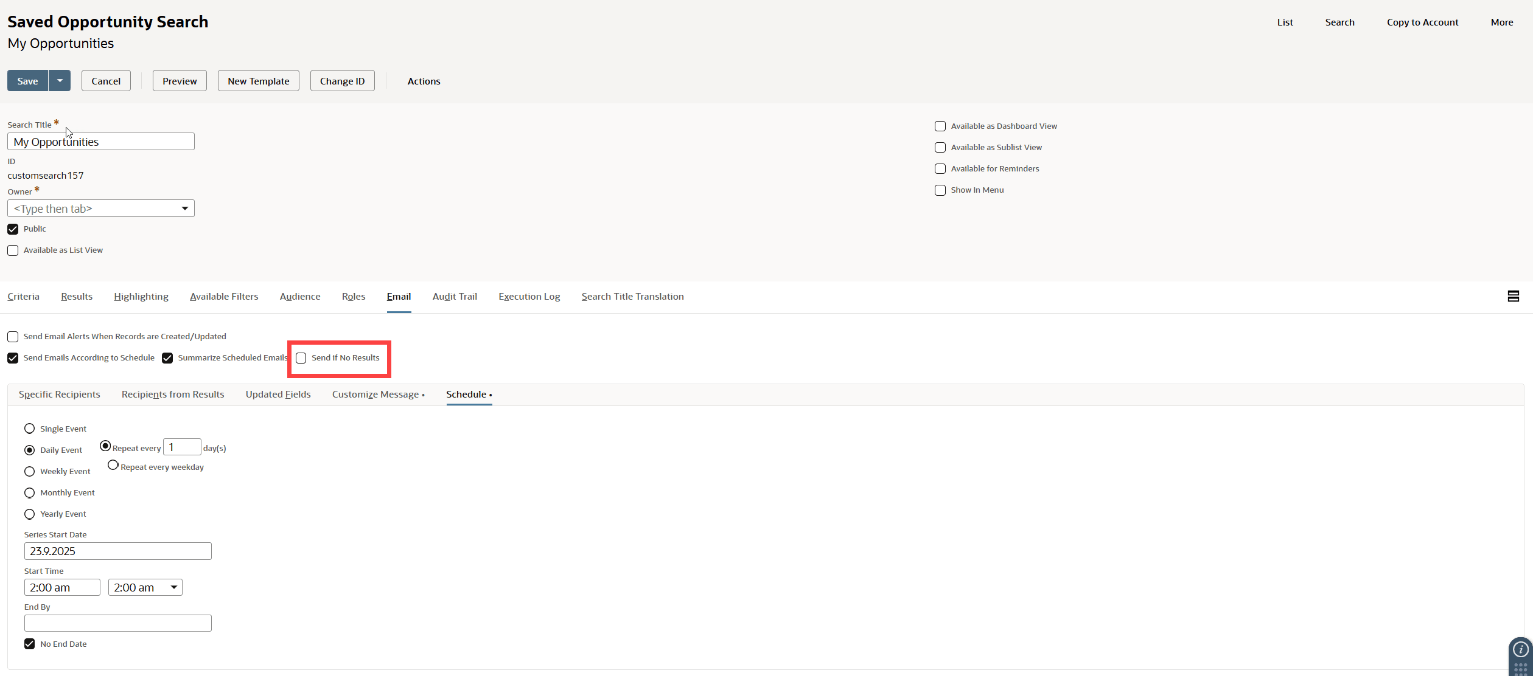1533x676 pixels.
Task: Click the End By date field
Action: click(x=118, y=623)
